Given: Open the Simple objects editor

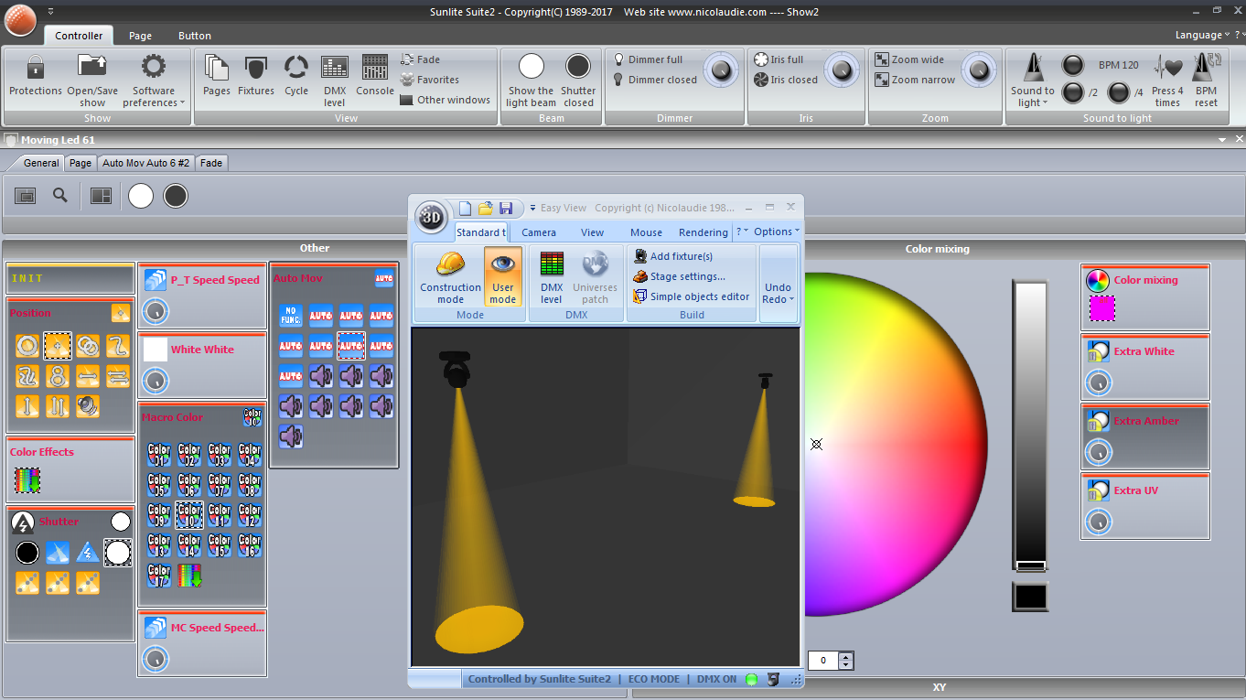Looking at the screenshot, I should [x=692, y=296].
